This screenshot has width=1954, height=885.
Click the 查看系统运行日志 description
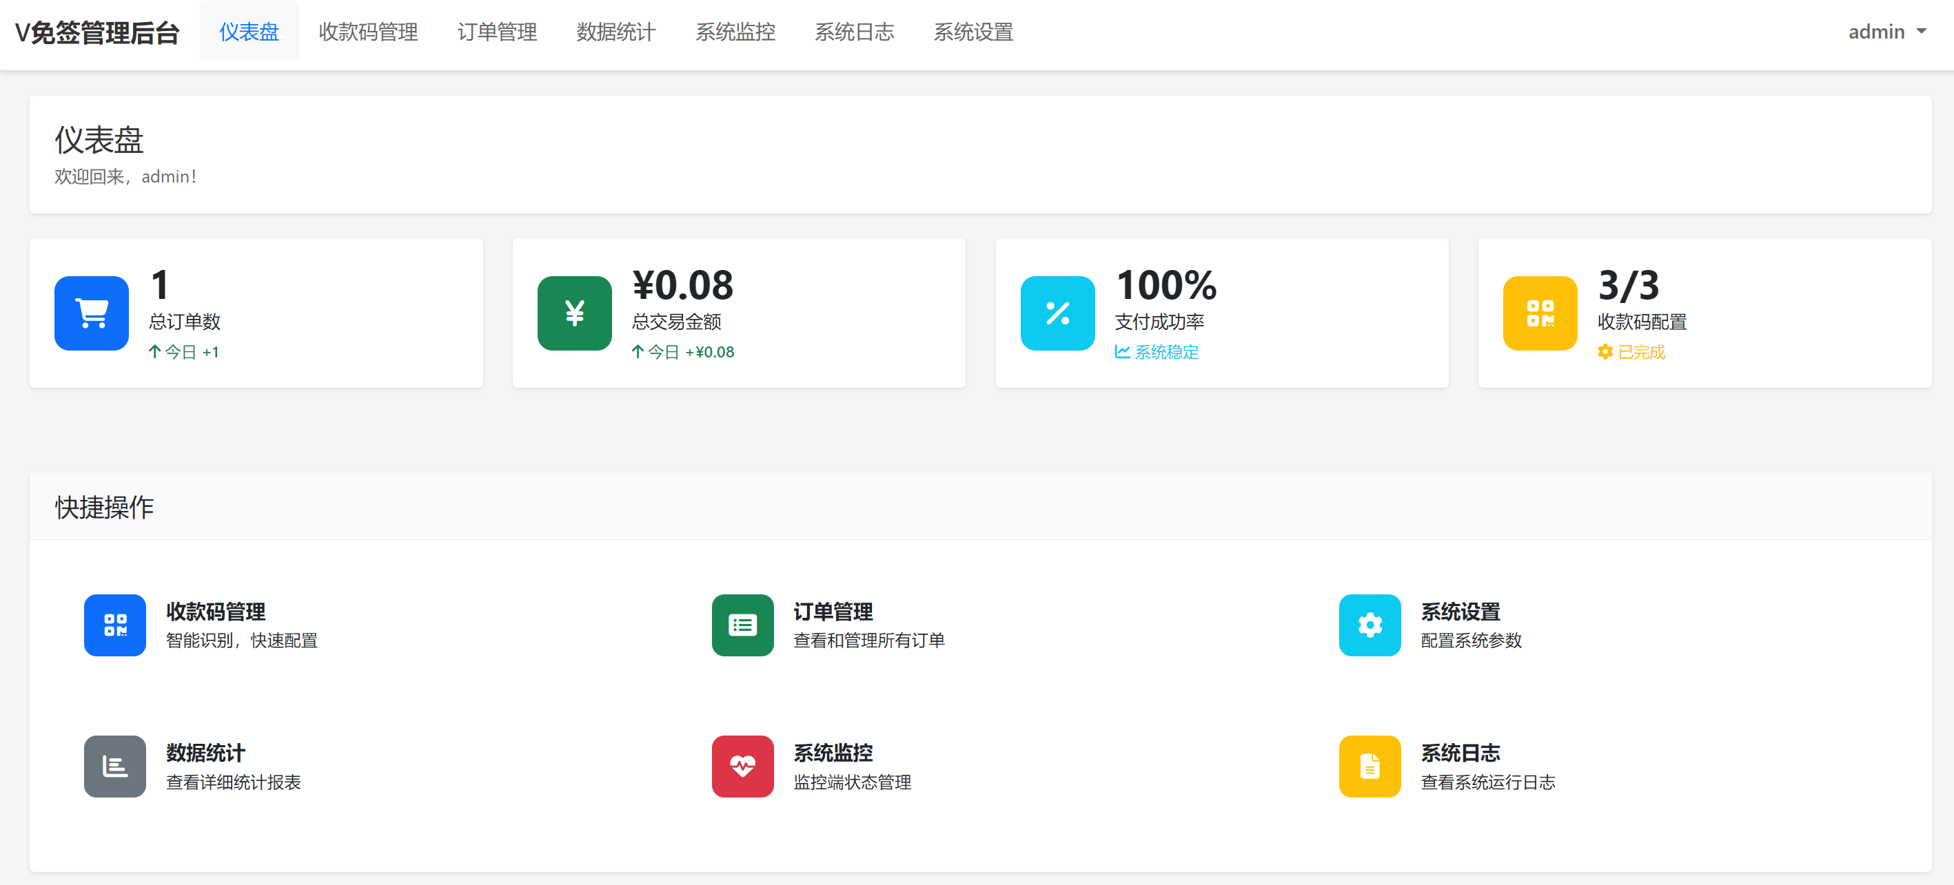[1488, 782]
